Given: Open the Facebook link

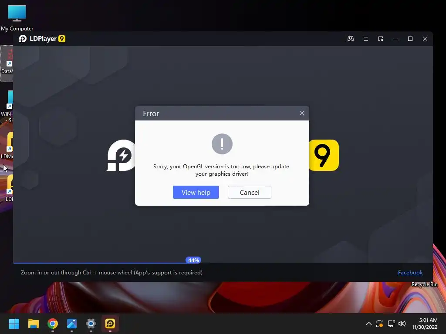Looking at the screenshot, I should pos(410,272).
